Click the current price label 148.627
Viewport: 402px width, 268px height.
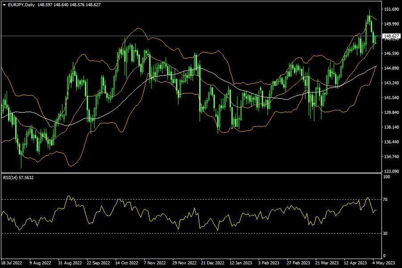391,36
